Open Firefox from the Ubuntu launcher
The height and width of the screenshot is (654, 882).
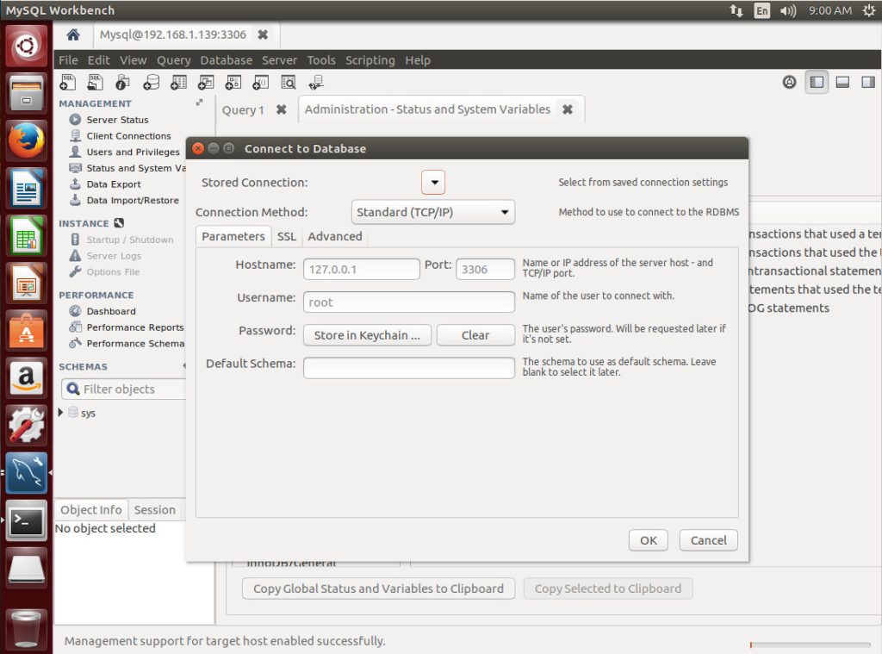tap(27, 140)
